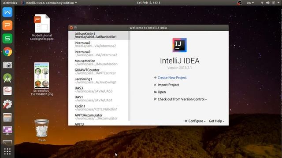Open the clock and calendar panel
282x158 pixels.
[x=148, y=3]
